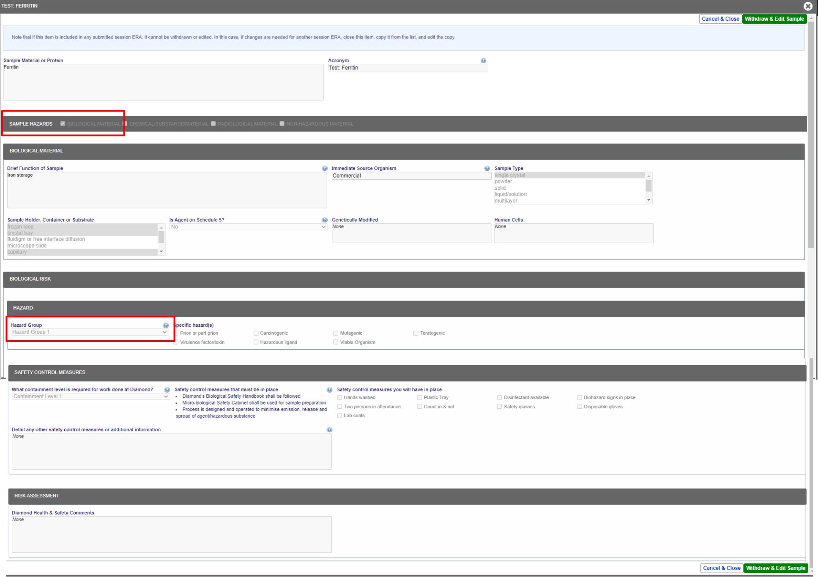
Task: Toggle the Biological Material hazard checkbox
Action: click(63, 124)
